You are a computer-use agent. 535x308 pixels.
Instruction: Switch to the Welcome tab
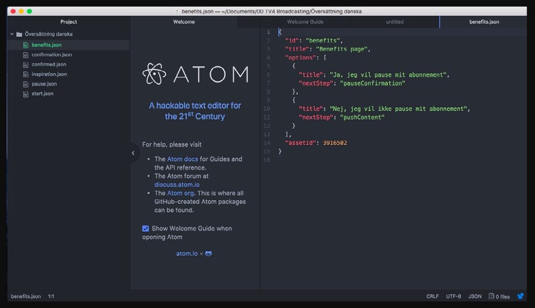(184, 22)
